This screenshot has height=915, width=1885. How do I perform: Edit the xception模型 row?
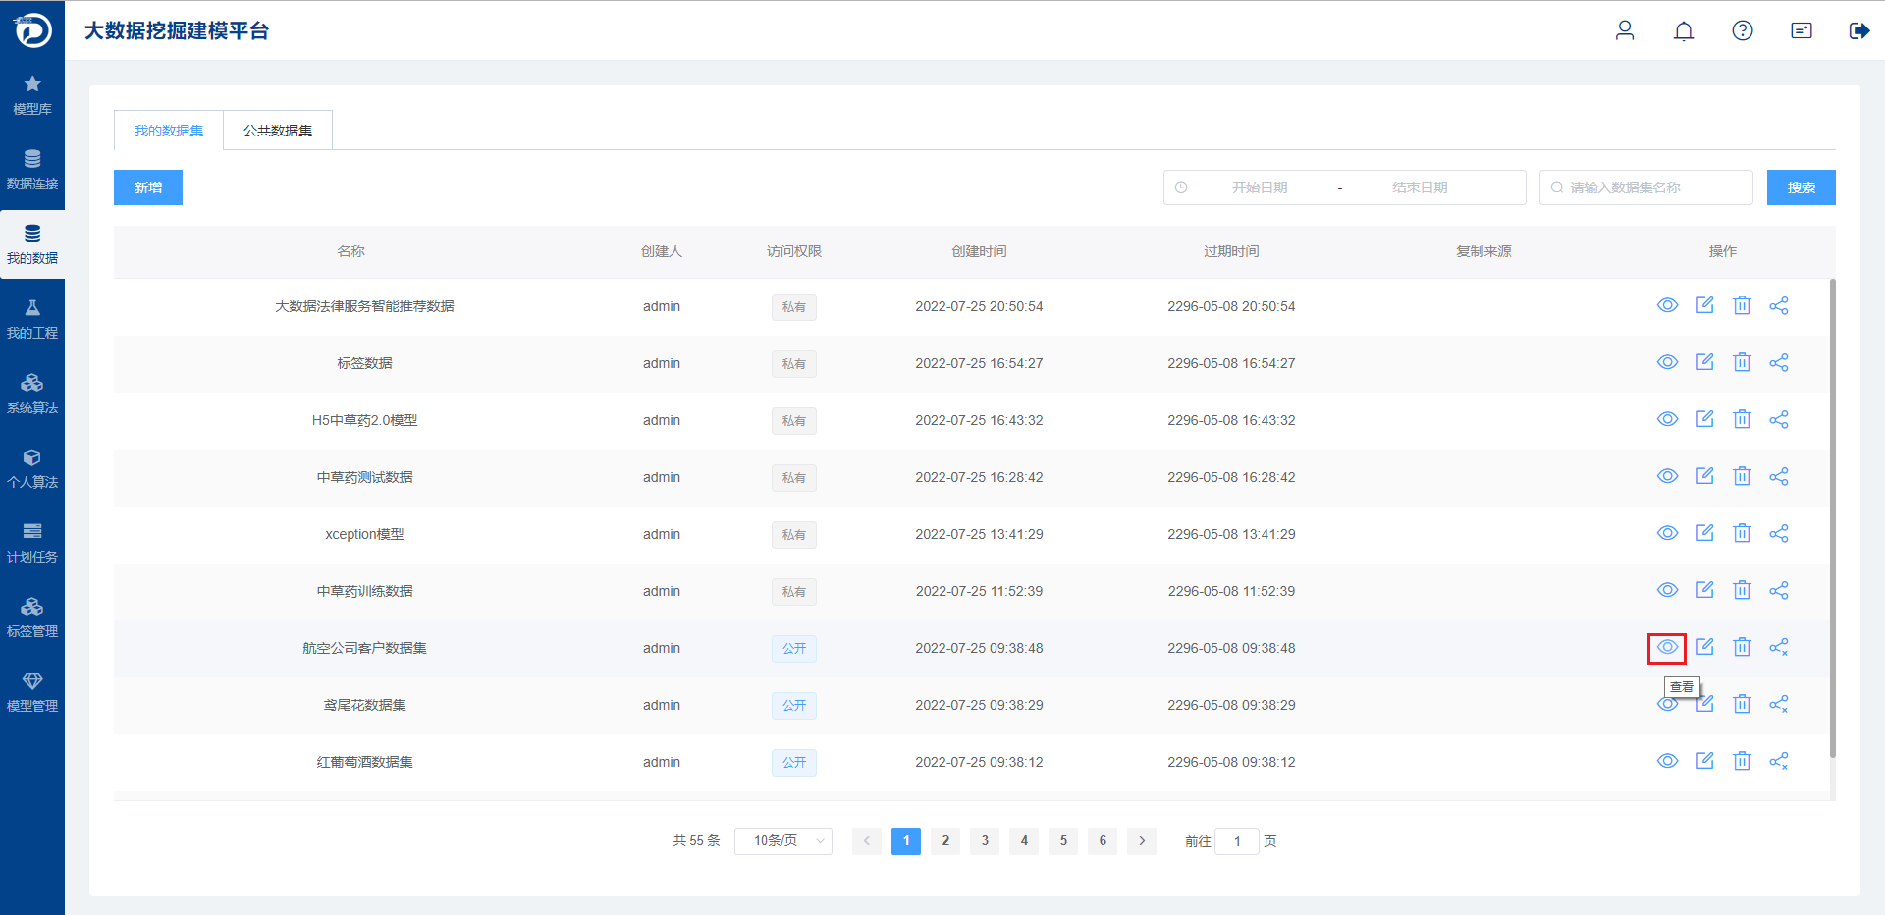coord(1705,533)
